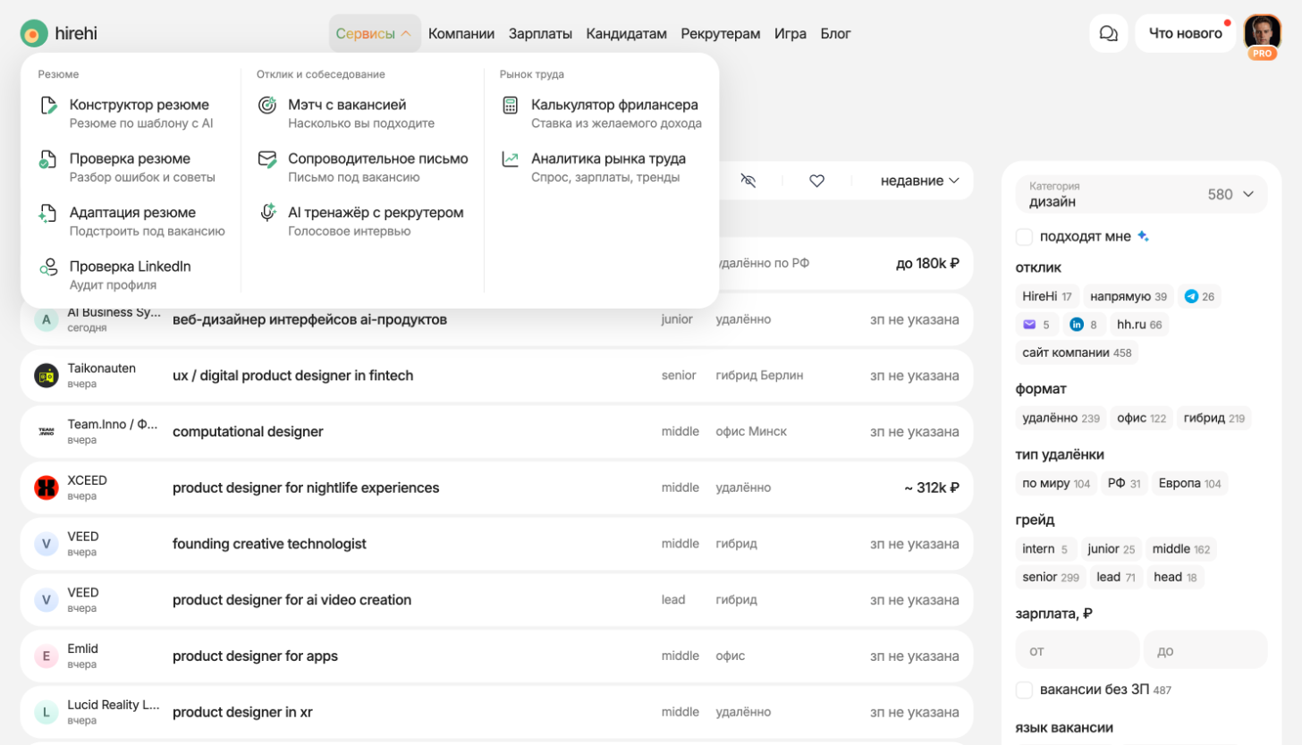Filter by hh.ru response chip
The width and height of the screenshot is (1302, 745).
[1139, 325]
